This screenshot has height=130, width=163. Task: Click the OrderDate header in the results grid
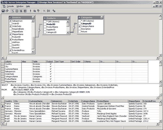tap(75, 101)
